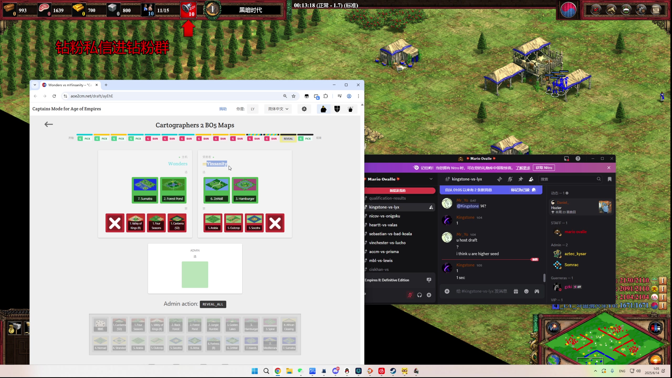Click the screen share icon beside Definitive Edition
672x378 pixels.
tap(429, 280)
